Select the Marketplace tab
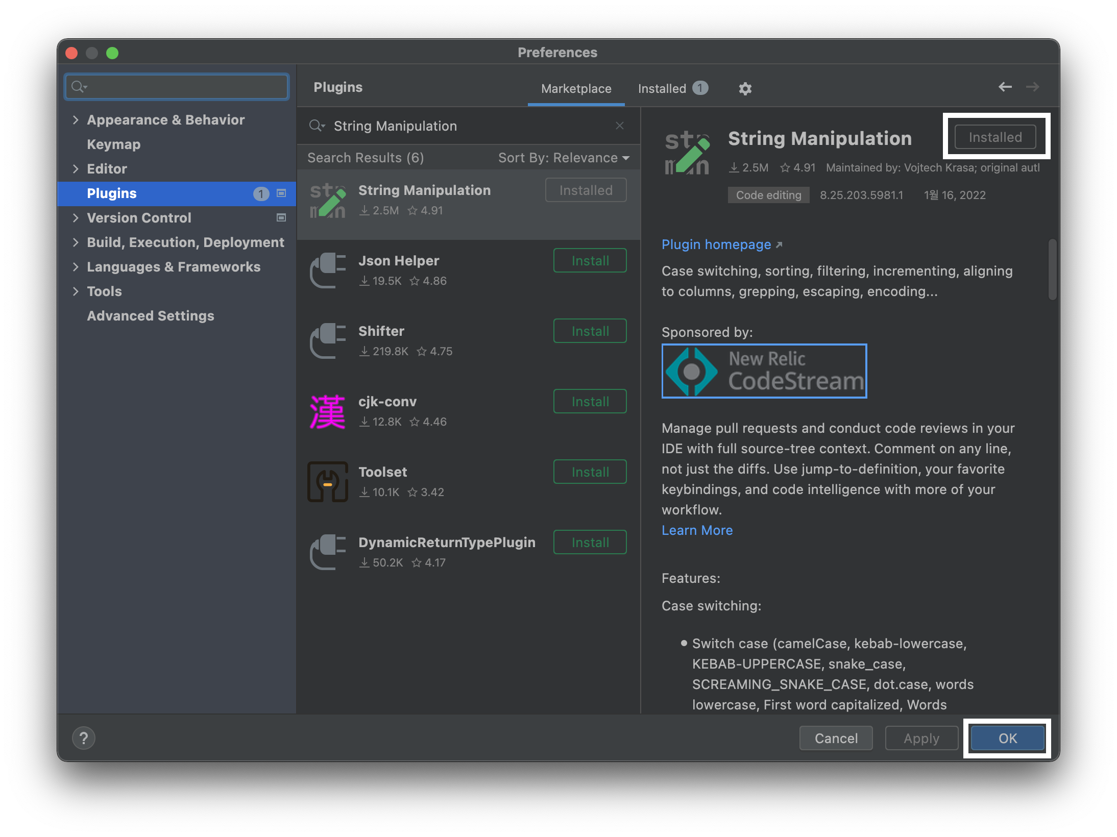Viewport: 1117px width, 837px height. pos(576,89)
